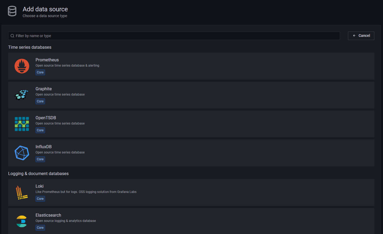Image resolution: width=383 pixels, height=234 pixels.
Task: Click the Core badge under Elasticsearch
Action: coord(40,228)
